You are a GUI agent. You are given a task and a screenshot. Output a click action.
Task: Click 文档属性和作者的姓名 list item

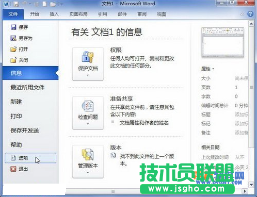pos(144,123)
